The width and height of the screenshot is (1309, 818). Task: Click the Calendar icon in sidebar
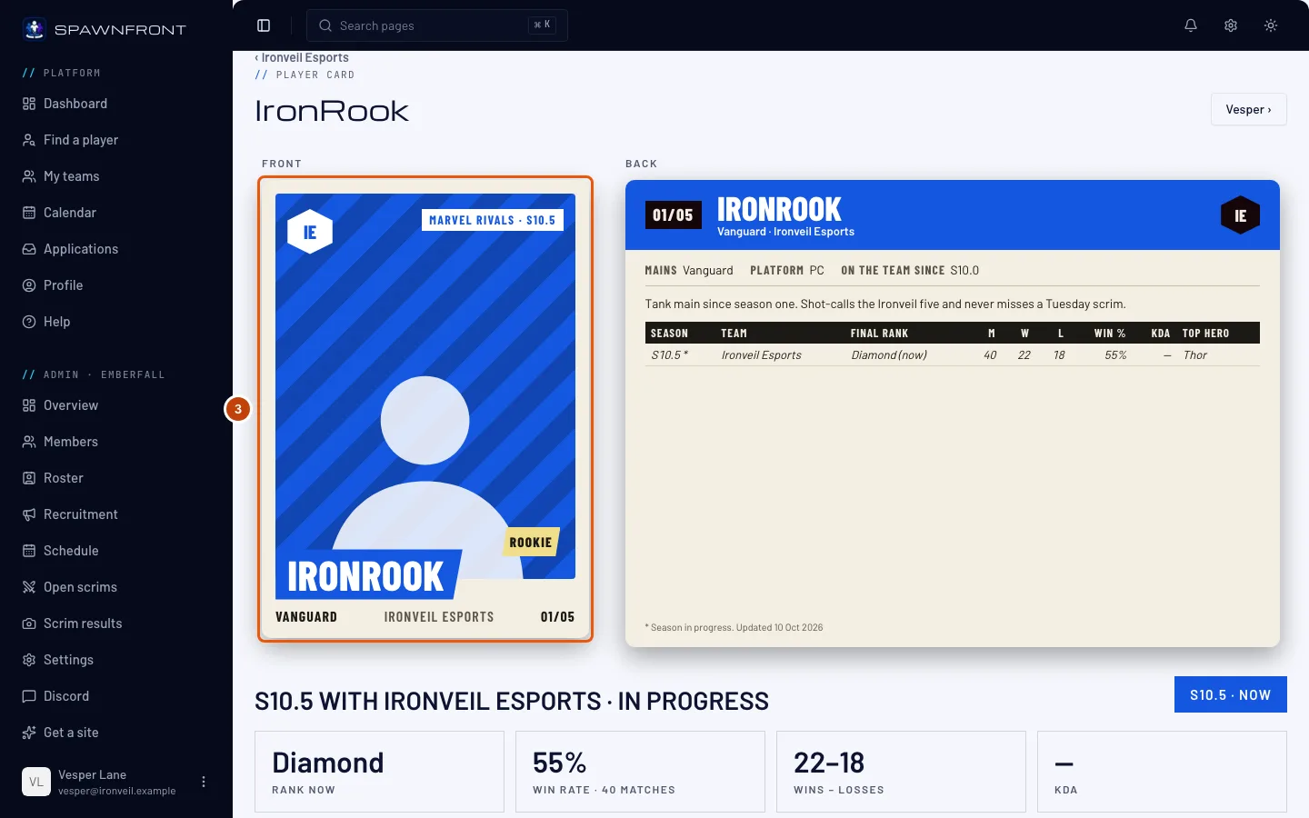(29, 213)
